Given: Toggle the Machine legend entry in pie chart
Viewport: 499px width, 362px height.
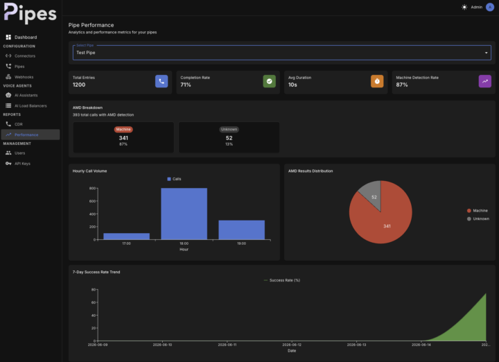Looking at the screenshot, I should 477,210.
